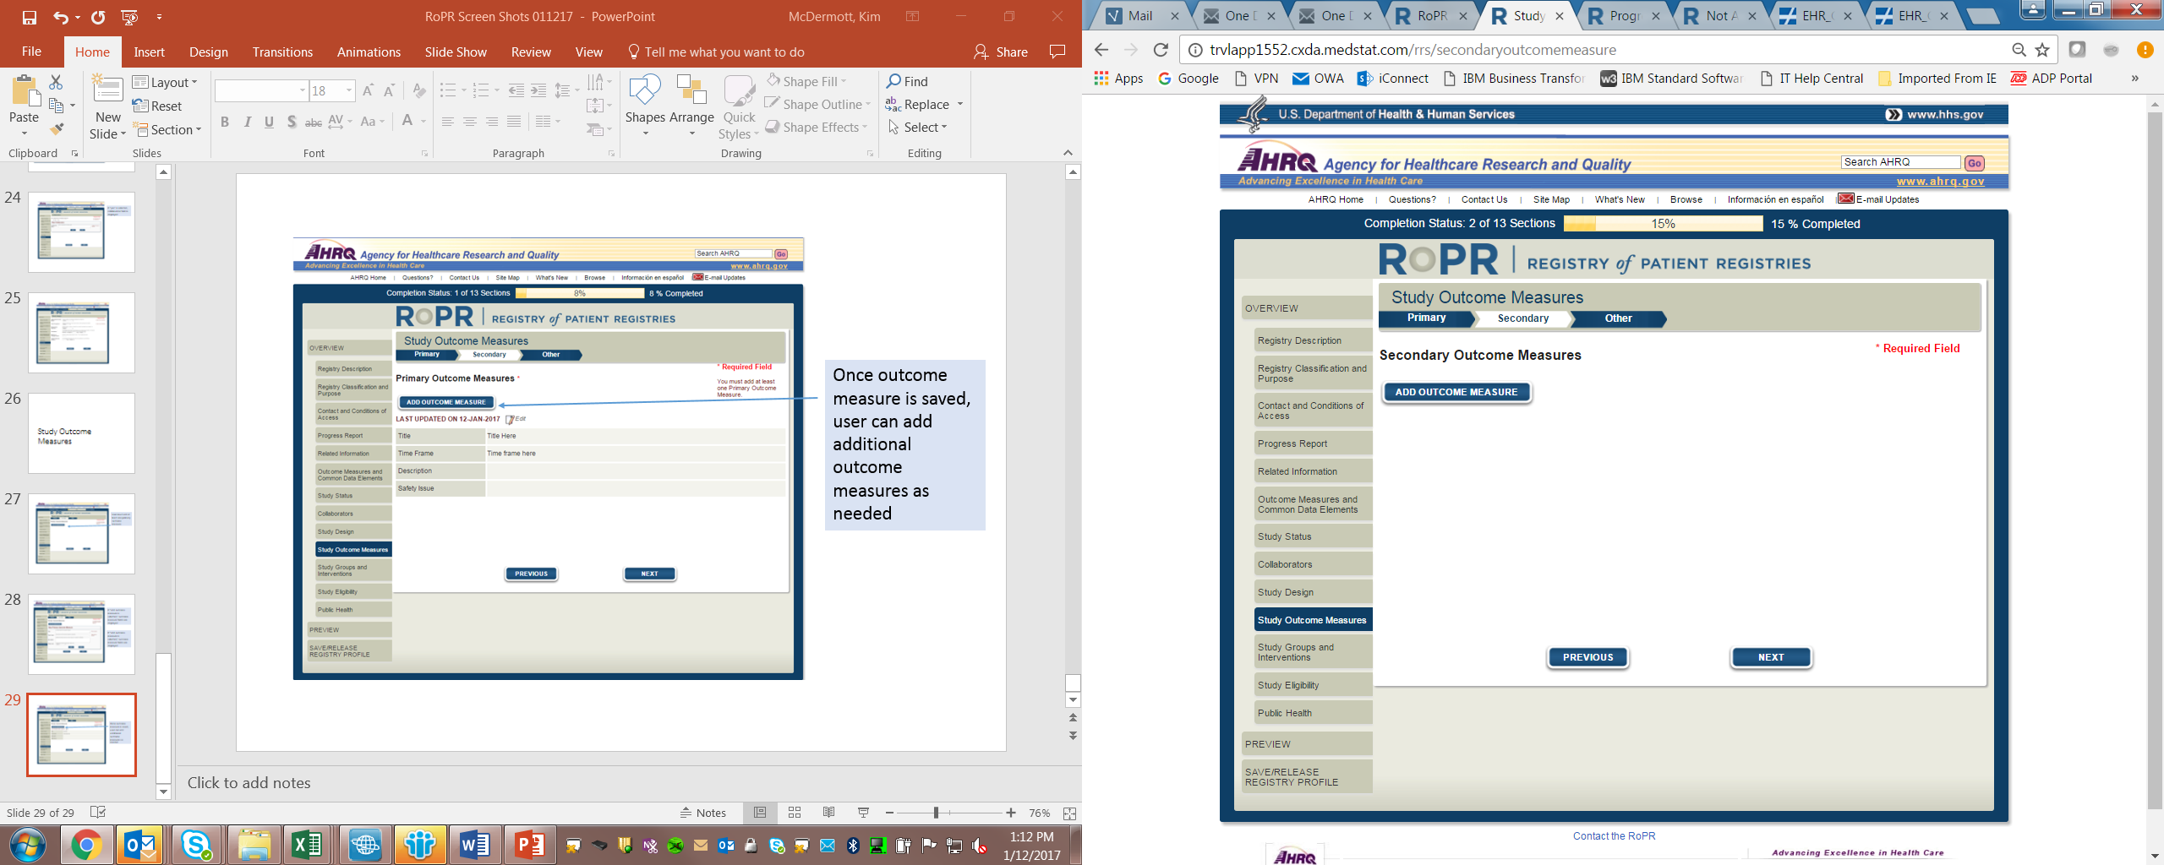Open the Select dropdown
Viewport: 2164px width, 865px height.
point(918,127)
